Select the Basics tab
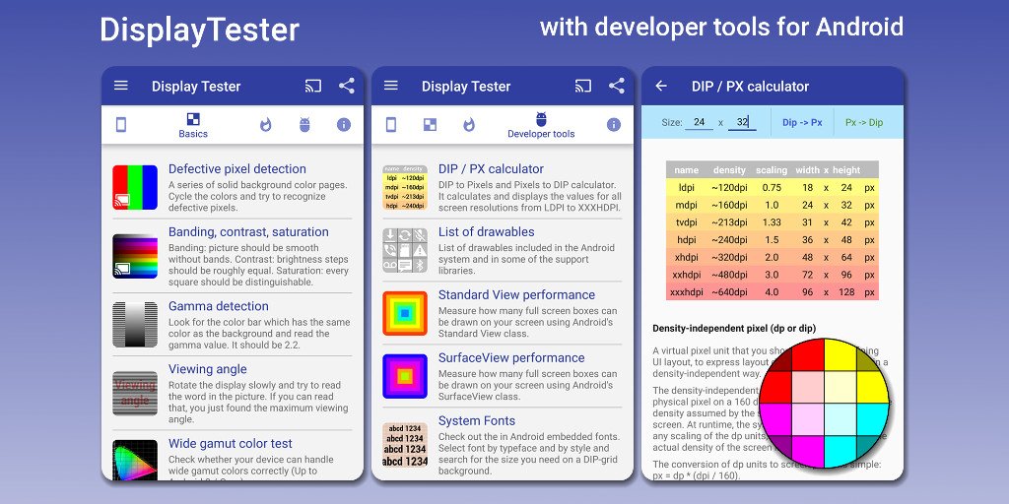This screenshot has width=1009, height=504. pyautogui.click(x=193, y=125)
